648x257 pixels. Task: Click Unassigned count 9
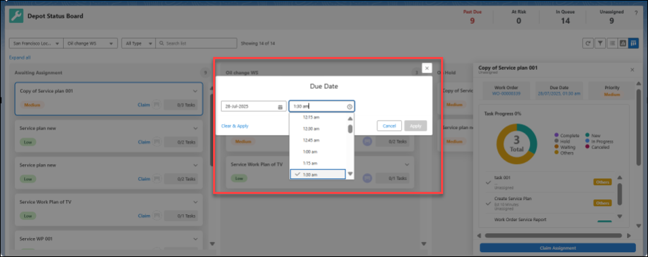coord(611,20)
